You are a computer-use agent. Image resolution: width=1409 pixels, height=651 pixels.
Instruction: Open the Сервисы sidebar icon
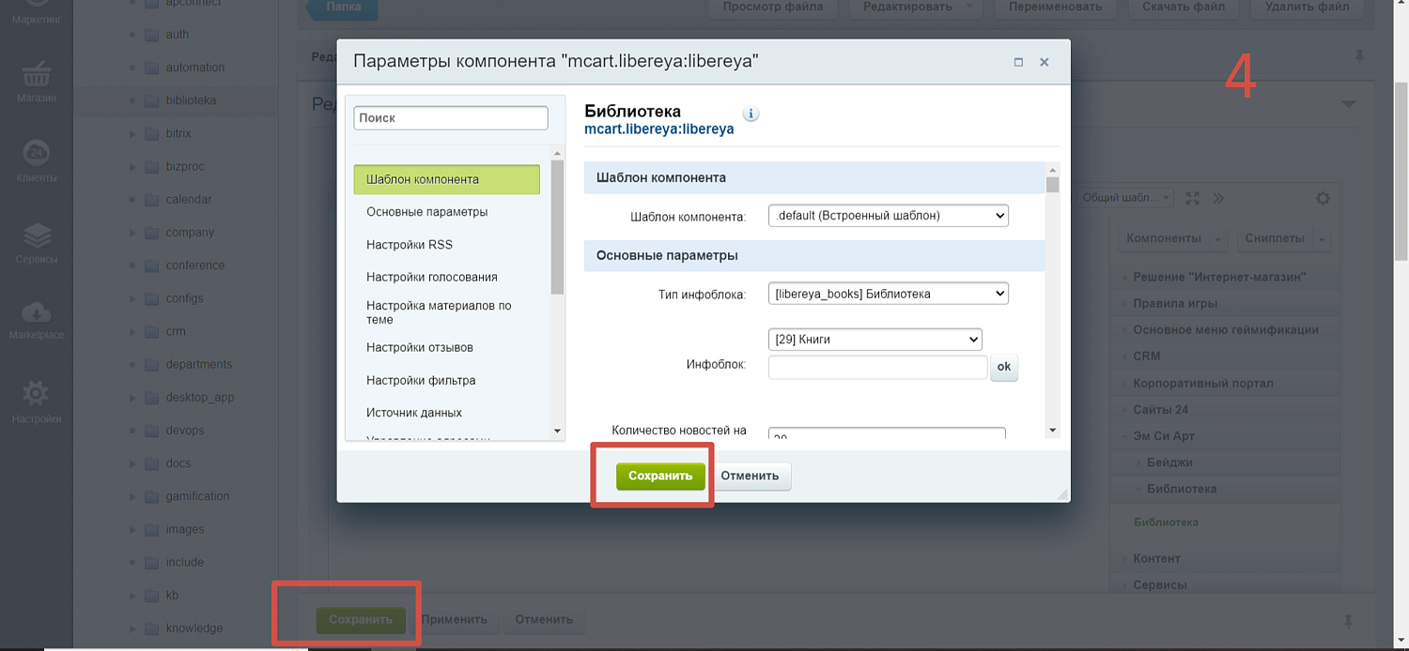(x=37, y=241)
